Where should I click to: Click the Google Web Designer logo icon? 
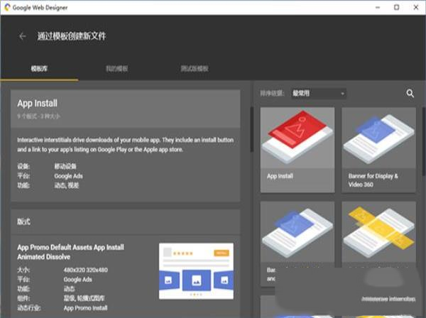pyautogui.click(x=7, y=7)
